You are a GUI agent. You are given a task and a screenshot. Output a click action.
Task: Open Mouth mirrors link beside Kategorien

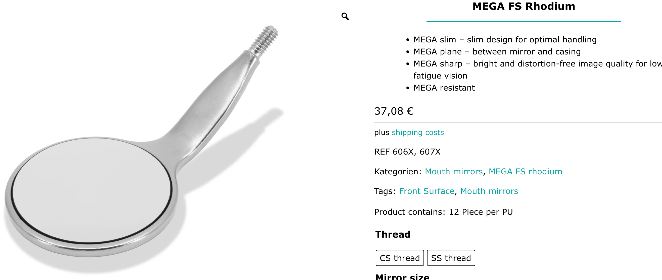pos(454,171)
